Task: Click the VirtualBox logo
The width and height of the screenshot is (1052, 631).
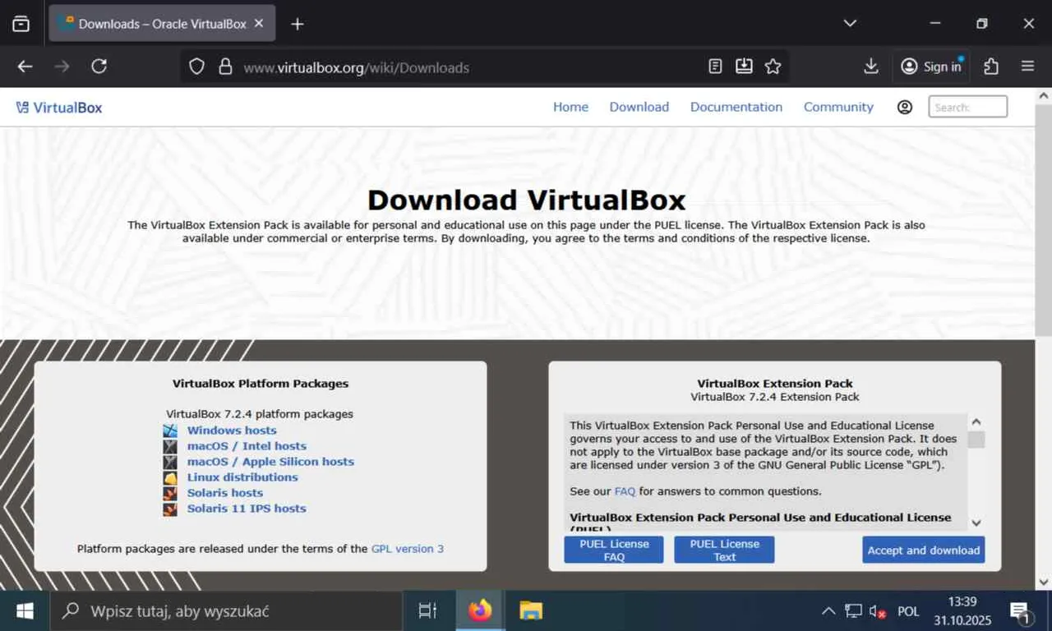Action: click(x=59, y=108)
